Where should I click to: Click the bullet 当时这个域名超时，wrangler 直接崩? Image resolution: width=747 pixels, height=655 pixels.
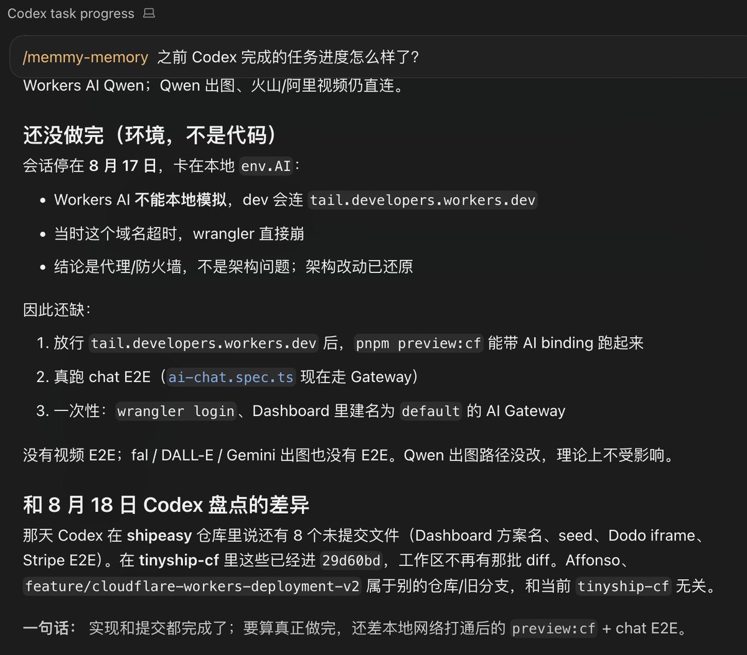coord(179,234)
